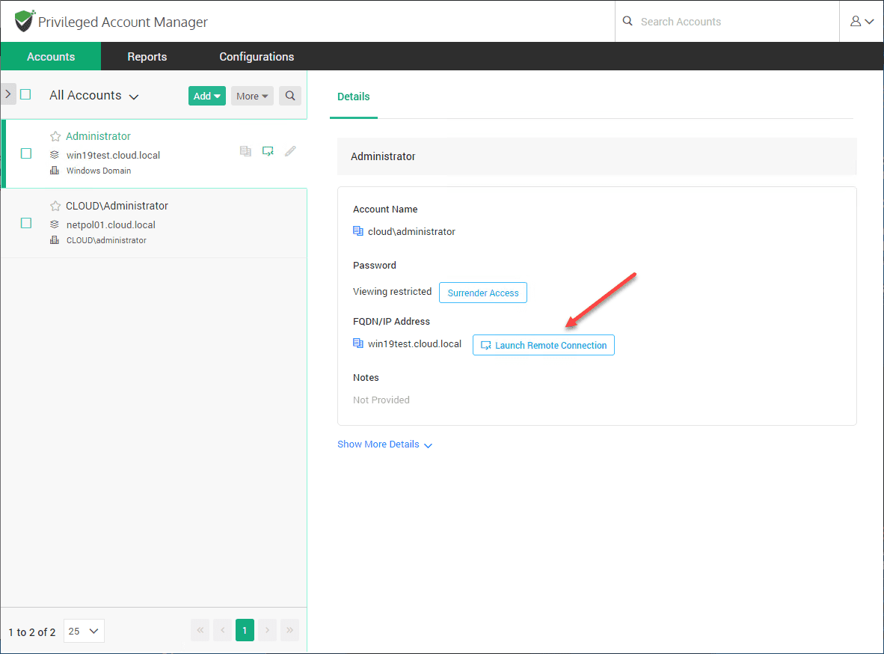Click the Windows Domain type label

coord(99,171)
